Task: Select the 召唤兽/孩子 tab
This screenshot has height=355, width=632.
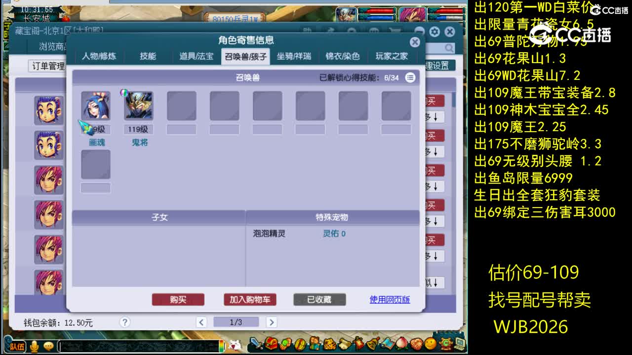Action: coord(245,56)
